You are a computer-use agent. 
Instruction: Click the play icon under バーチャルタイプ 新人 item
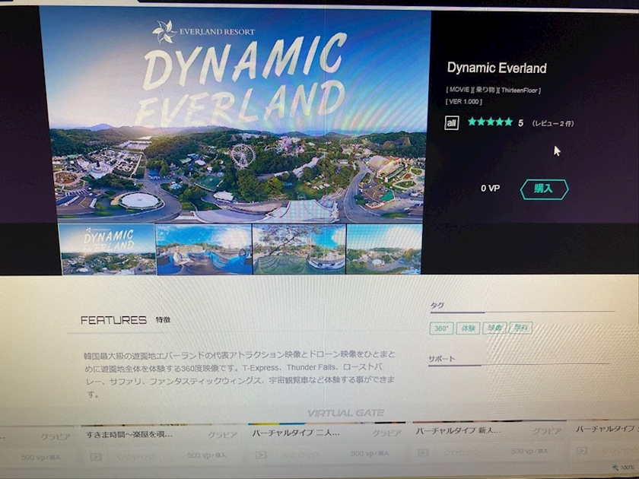(x=423, y=452)
